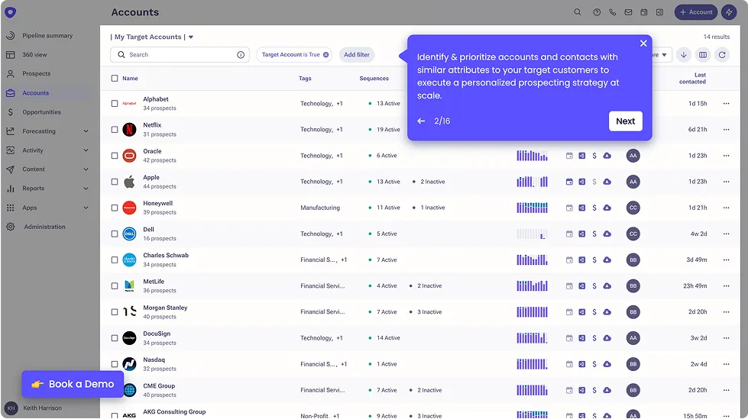748x419 pixels.
Task: Select the Apple account checkbox
Action: tap(115, 182)
